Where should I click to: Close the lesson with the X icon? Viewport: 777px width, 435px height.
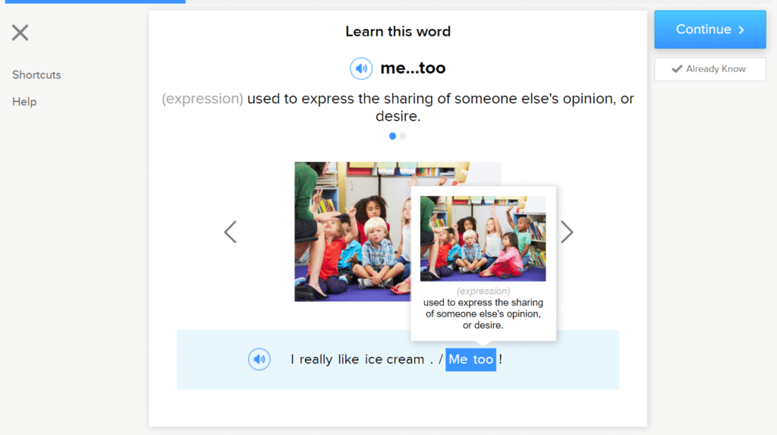pyautogui.click(x=20, y=32)
